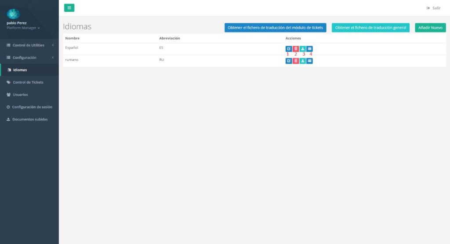Image resolution: width=450 pixels, height=244 pixels.
Task: Upload translation file for rumano
Action: (x=302, y=61)
